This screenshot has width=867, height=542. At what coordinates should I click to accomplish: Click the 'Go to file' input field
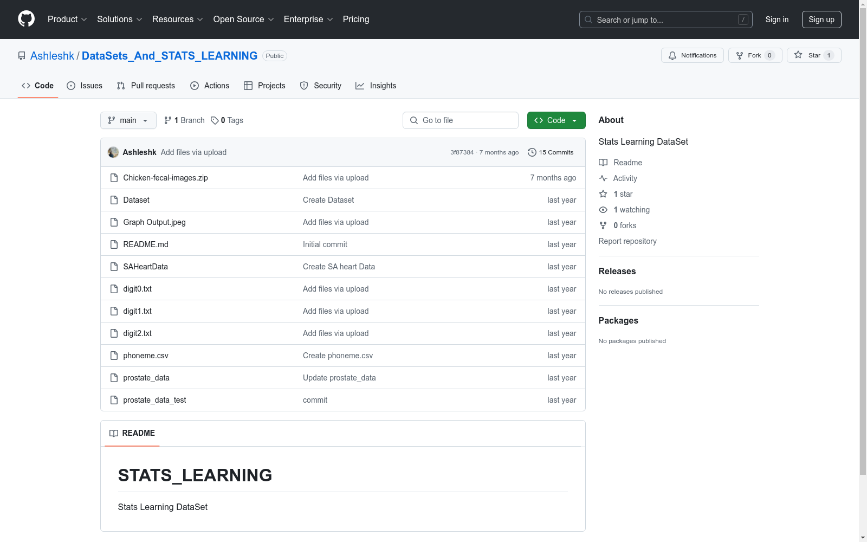coord(461,120)
